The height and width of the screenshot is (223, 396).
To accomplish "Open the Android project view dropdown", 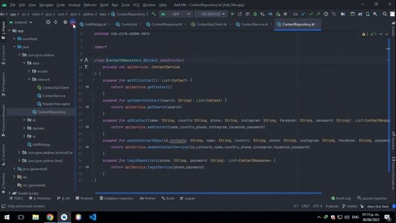I will click(x=20, y=22).
